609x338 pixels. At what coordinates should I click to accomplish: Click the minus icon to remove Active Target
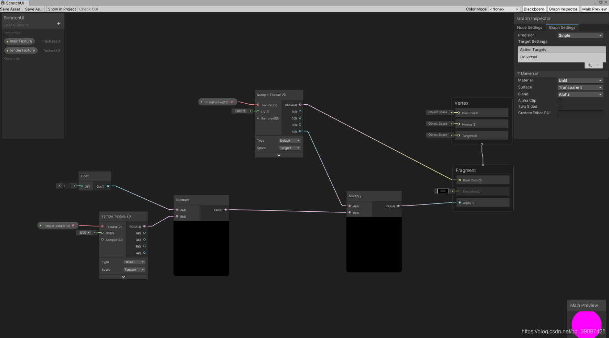tap(597, 65)
